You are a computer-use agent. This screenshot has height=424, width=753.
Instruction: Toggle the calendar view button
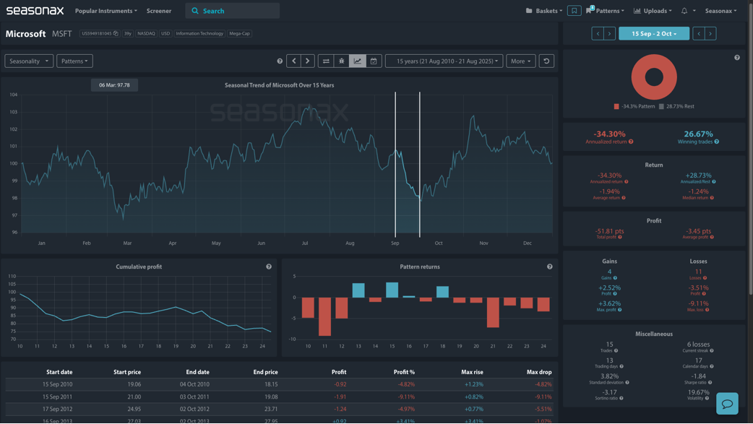tap(373, 61)
